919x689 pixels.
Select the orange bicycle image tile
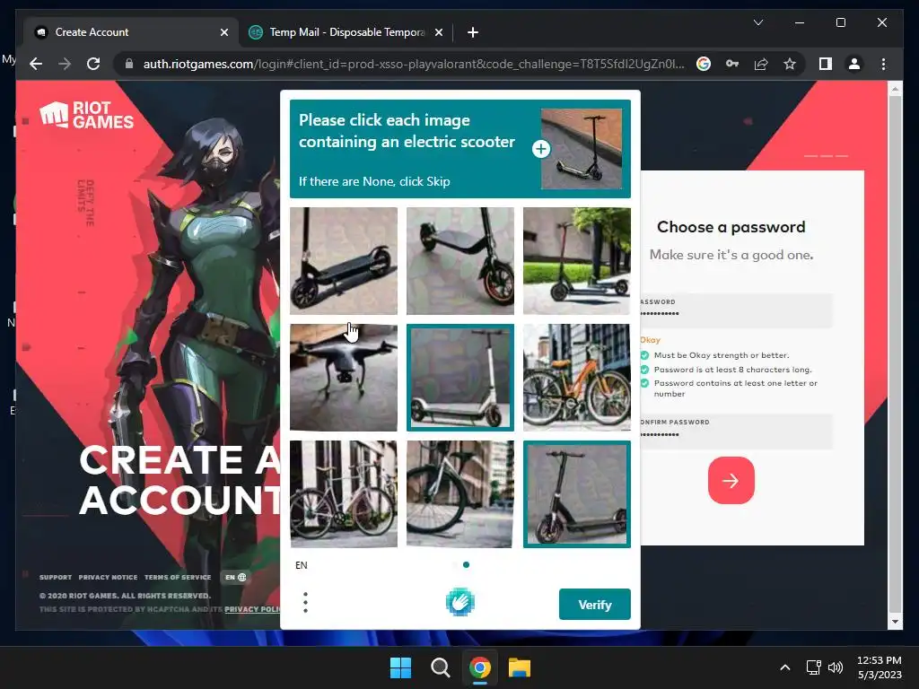click(x=577, y=378)
